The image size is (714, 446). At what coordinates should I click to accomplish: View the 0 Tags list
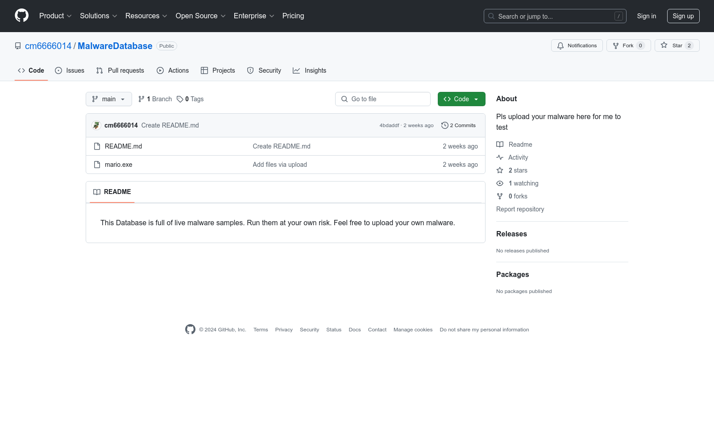190,99
